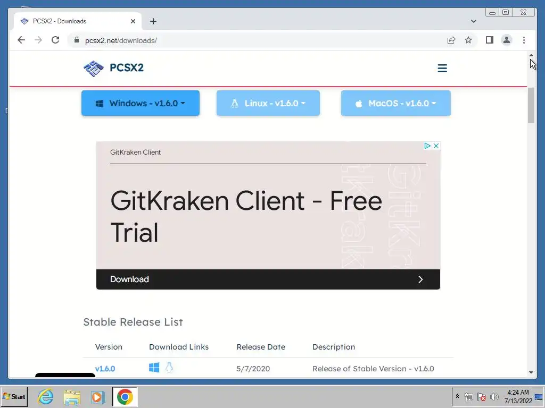
Task: Click the share this page icon
Action: pyautogui.click(x=451, y=40)
